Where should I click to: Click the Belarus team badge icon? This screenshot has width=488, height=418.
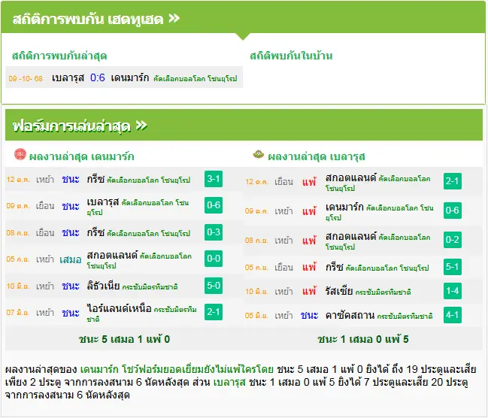pyautogui.click(x=259, y=154)
